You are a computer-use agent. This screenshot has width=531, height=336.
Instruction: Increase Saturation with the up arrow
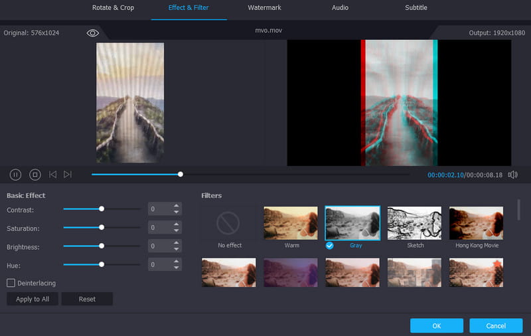coord(176,224)
